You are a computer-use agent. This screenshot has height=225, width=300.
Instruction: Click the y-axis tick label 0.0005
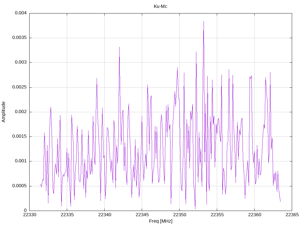[x=19, y=186]
